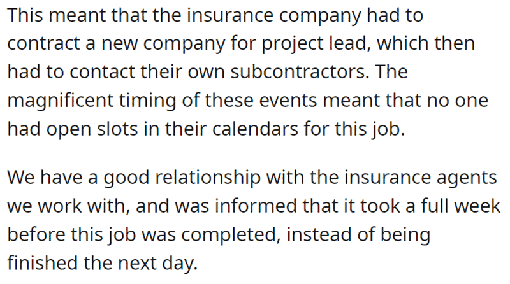Viewport: 510px width, 284px height.
Task: Click the word "calendars" in the first paragraph
Action: tap(256, 129)
